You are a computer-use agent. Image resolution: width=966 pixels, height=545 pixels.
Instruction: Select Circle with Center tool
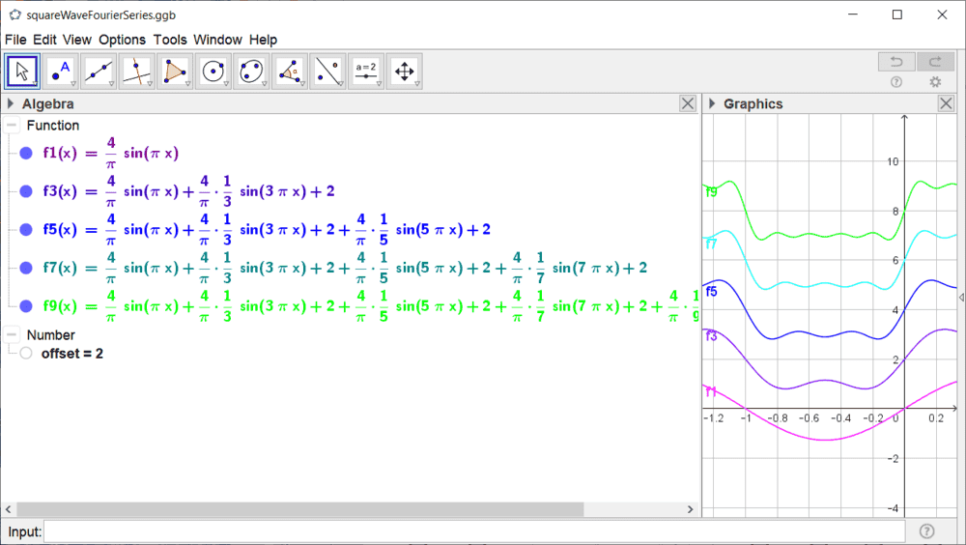click(x=213, y=72)
